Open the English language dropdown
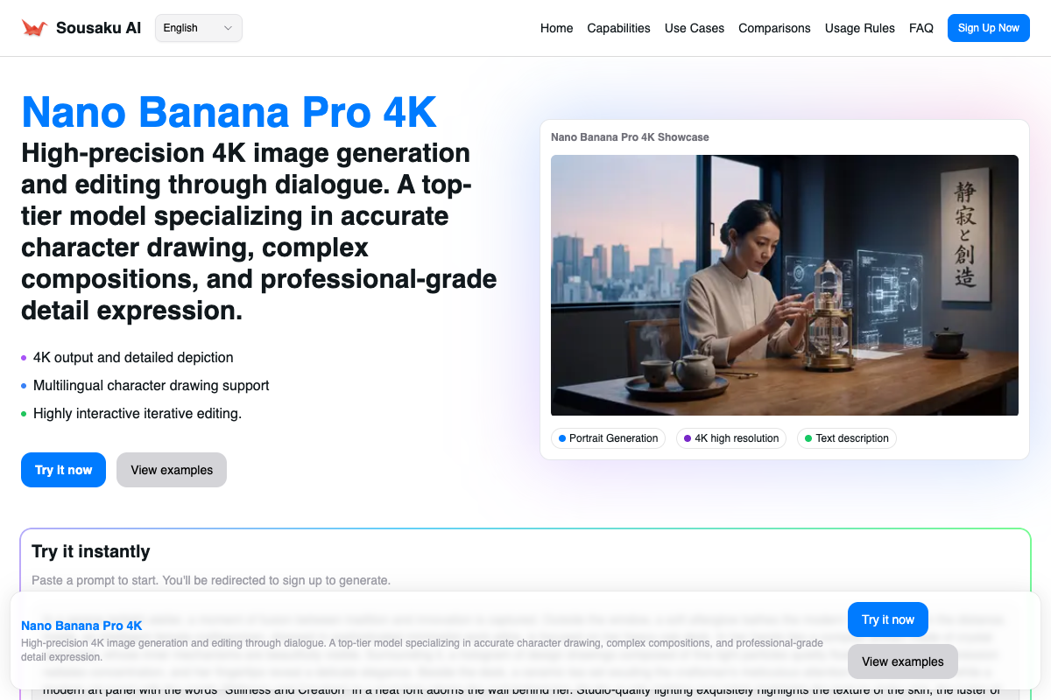 tap(198, 28)
